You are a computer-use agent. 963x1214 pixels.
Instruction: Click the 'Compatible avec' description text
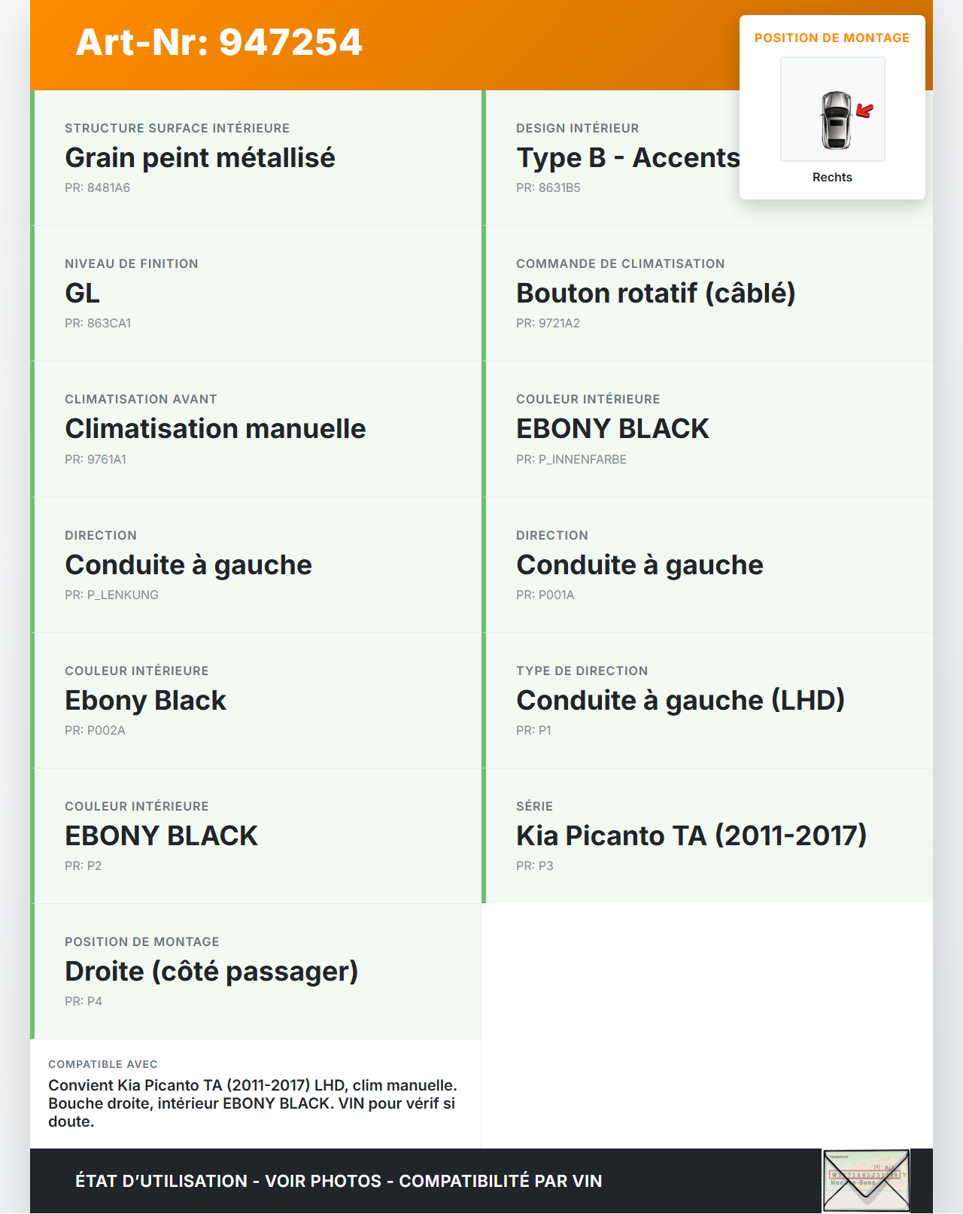point(253,1103)
